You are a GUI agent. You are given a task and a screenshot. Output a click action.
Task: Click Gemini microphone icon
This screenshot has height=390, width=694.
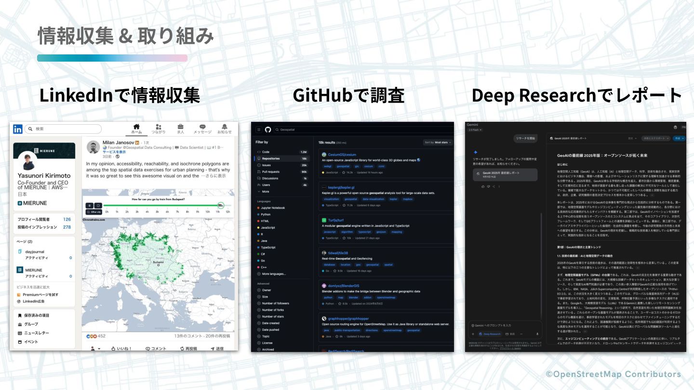[537, 334]
